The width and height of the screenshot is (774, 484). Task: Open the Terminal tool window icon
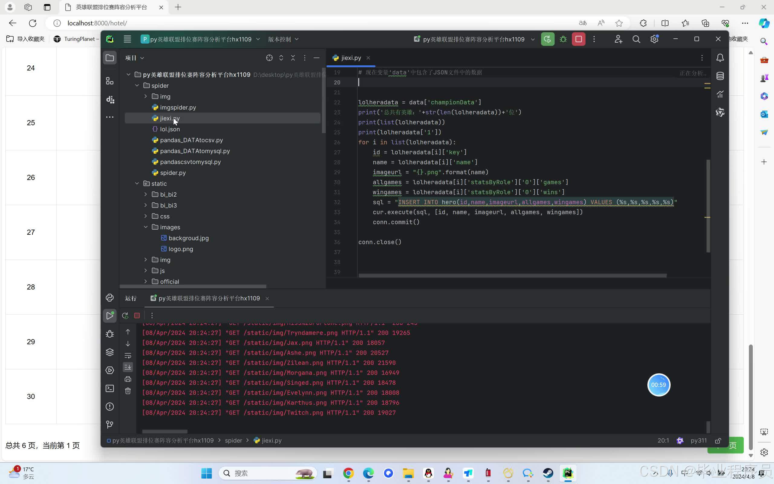point(110,388)
